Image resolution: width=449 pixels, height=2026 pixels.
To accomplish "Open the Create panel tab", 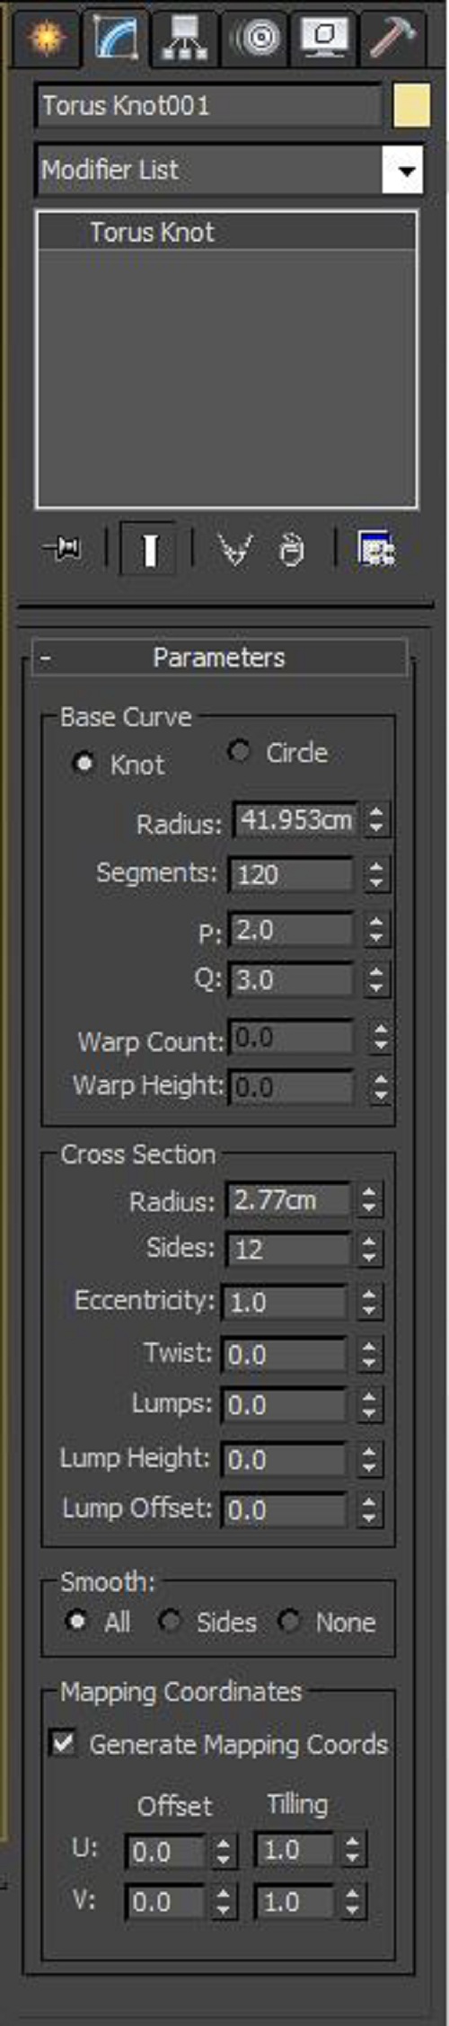I will (46, 38).
